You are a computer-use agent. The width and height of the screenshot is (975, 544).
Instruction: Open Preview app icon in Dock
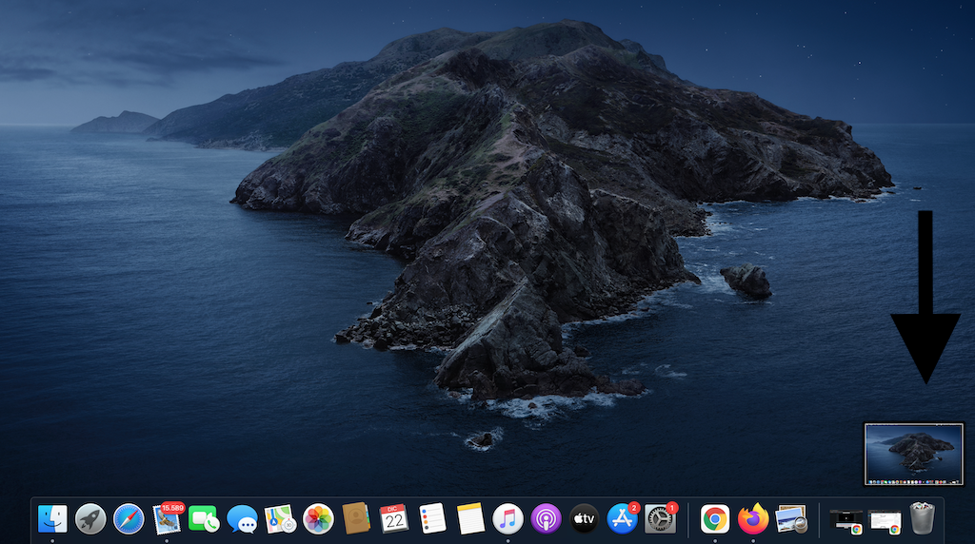pyautogui.click(x=791, y=518)
